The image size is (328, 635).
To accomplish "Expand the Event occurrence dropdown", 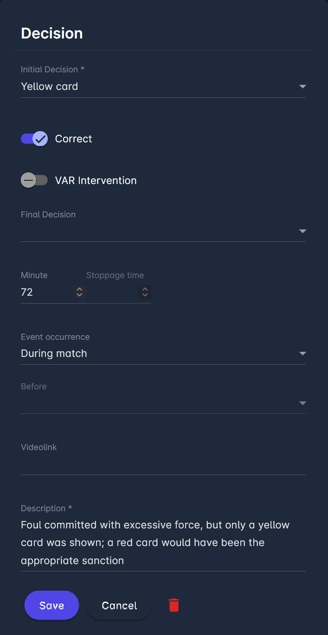I will click(x=302, y=354).
